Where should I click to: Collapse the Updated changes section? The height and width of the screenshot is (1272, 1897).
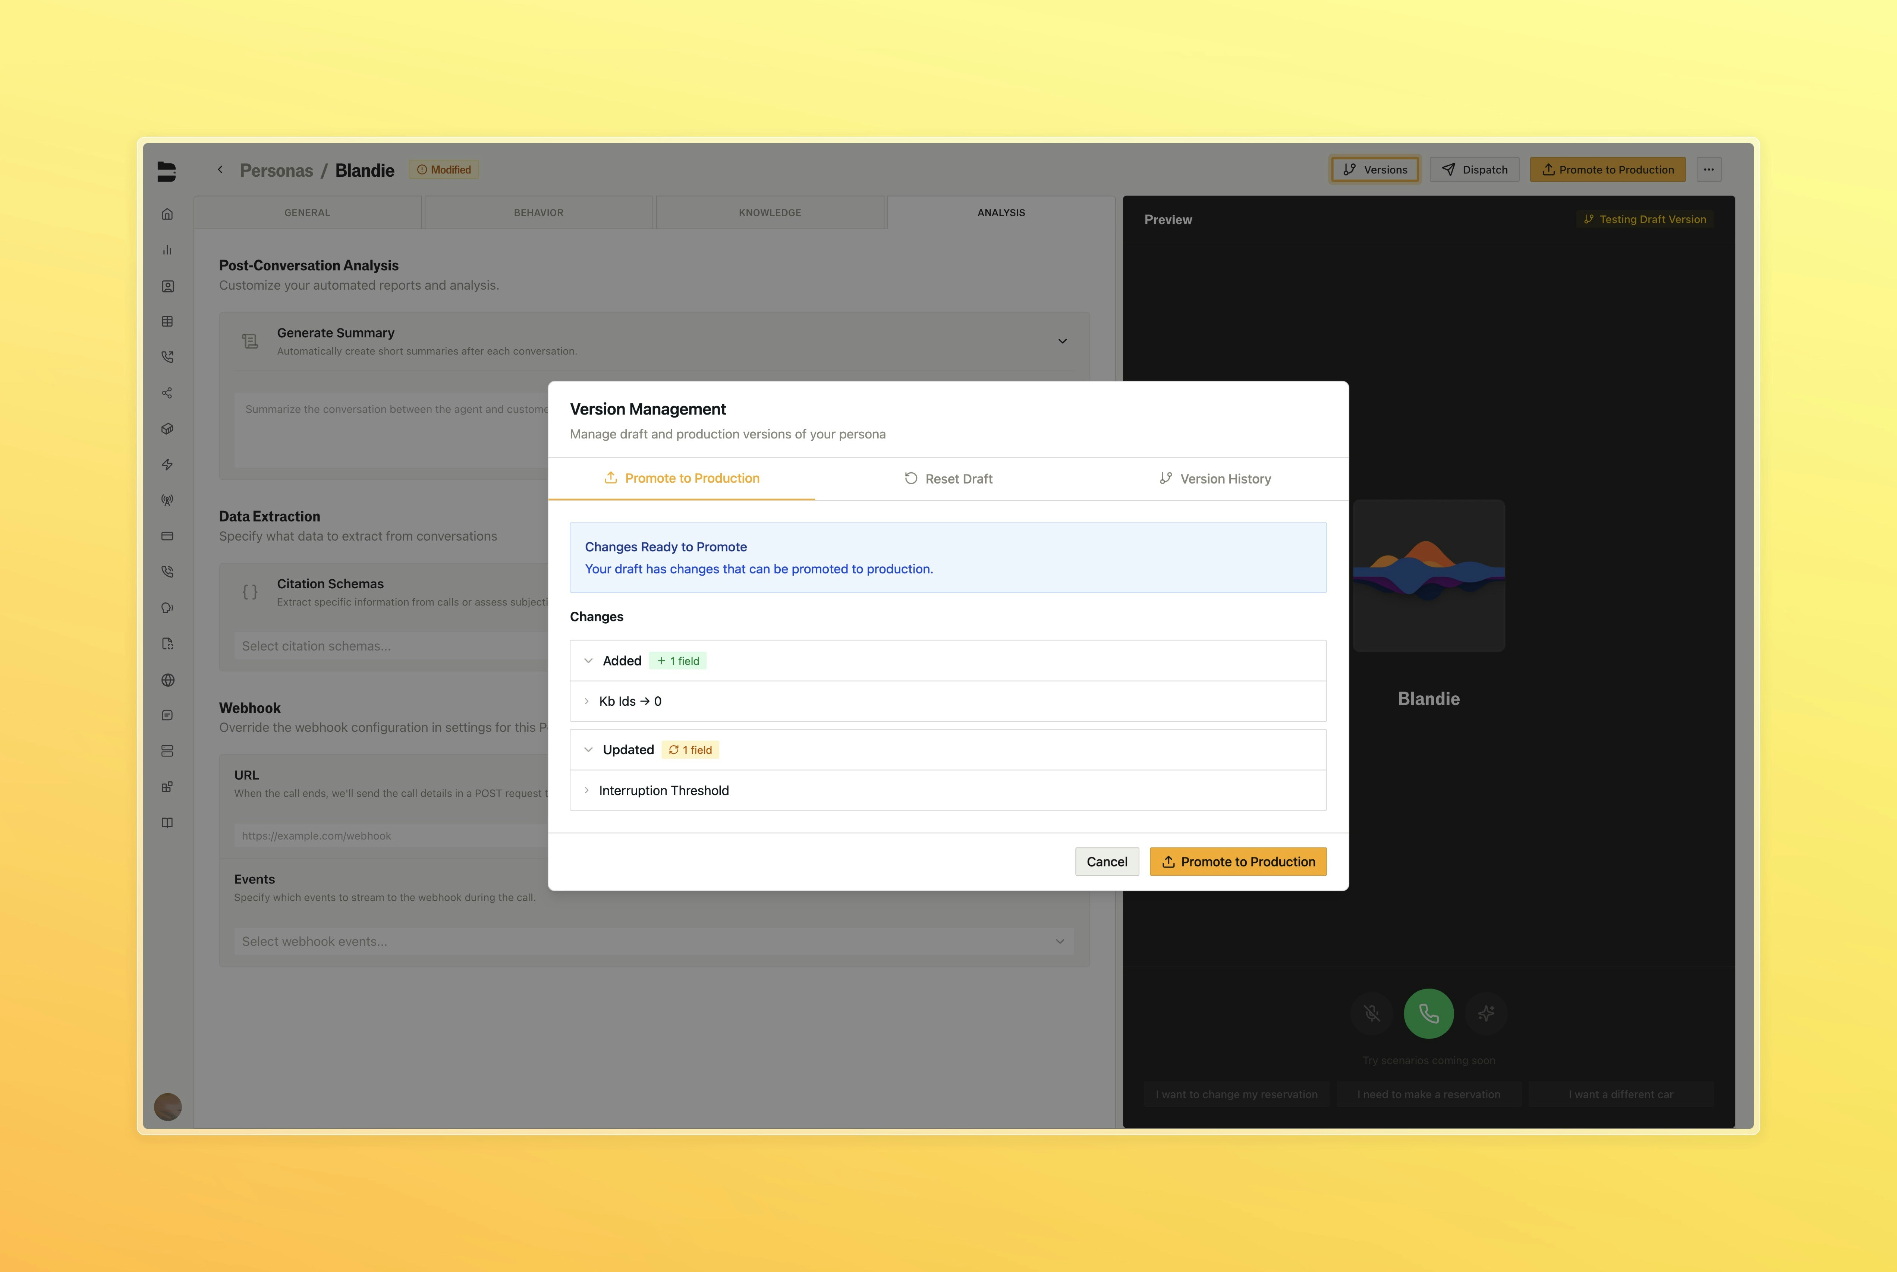pyautogui.click(x=589, y=750)
